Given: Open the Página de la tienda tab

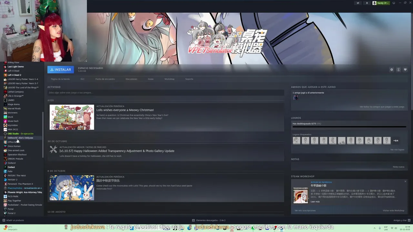Looking at the screenshot, I should point(60,79).
